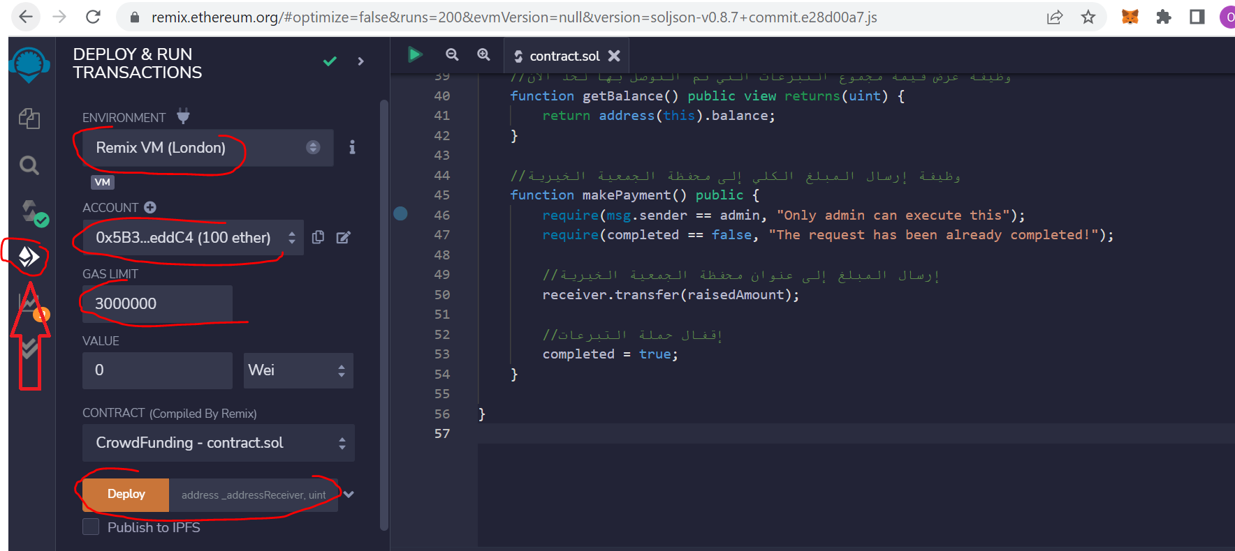Click the VM badge under environment
This screenshot has width=1235, height=551.
coord(103,182)
